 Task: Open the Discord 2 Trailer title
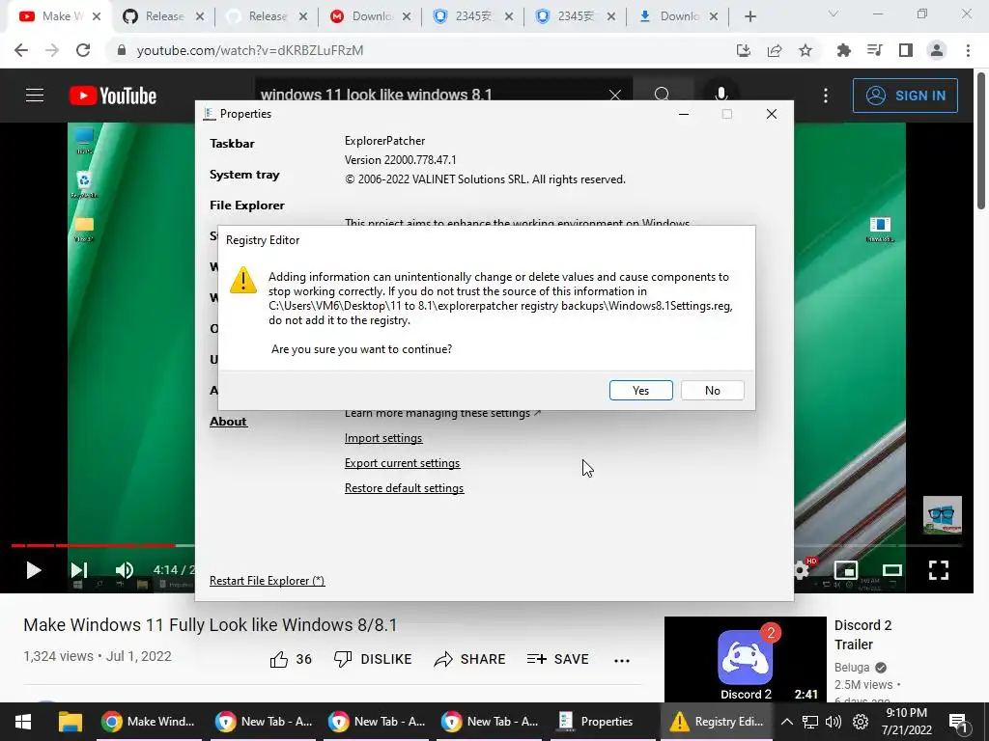[x=862, y=635]
